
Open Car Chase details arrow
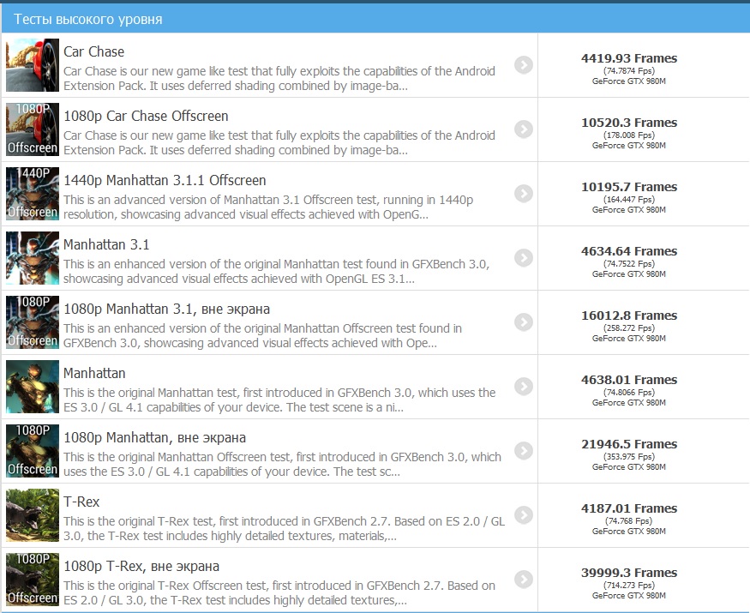point(524,64)
